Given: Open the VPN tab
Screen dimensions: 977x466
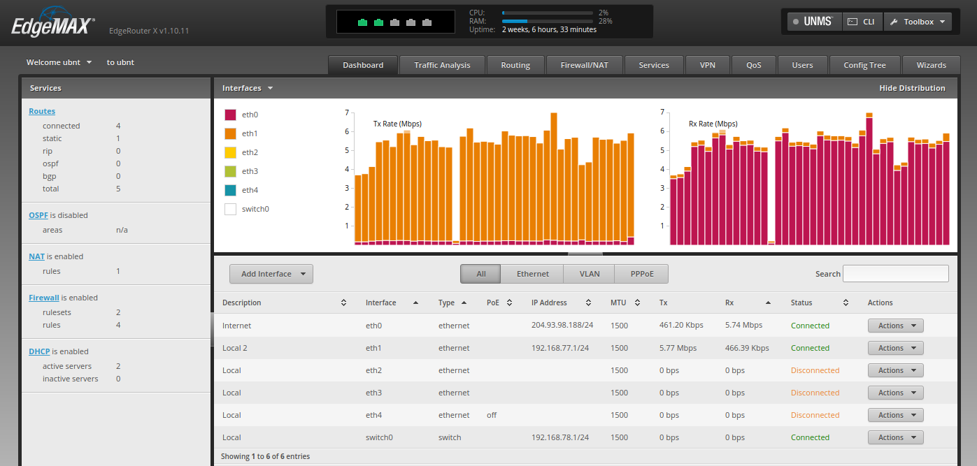Looking at the screenshot, I should pyautogui.click(x=707, y=65).
